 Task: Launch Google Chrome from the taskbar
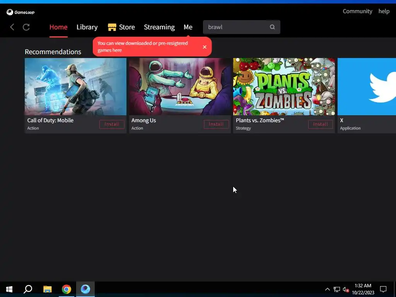[x=67, y=289]
